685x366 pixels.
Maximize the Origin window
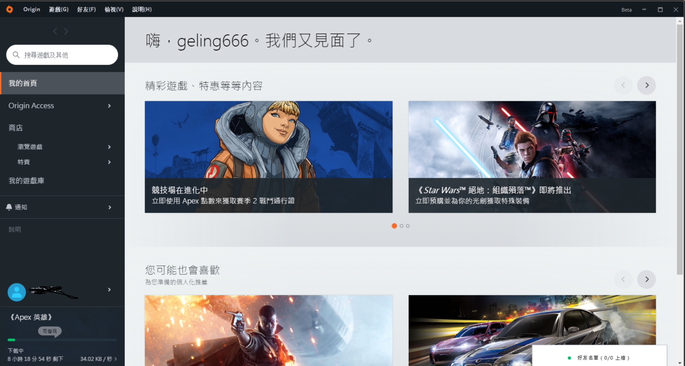(x=660, y=10)
